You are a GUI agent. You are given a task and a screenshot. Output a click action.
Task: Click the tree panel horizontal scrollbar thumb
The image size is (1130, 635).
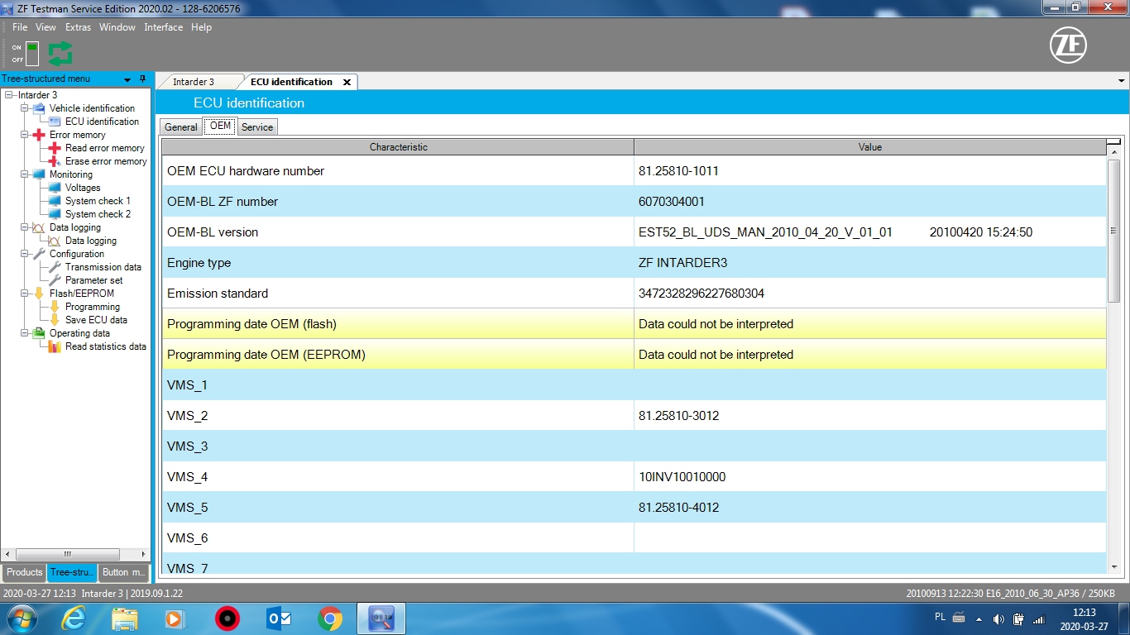tap(68, 554)
